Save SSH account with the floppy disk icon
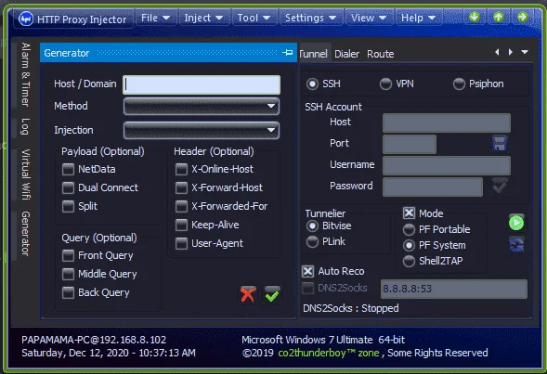547x374 pixels. tap(500, 143)
